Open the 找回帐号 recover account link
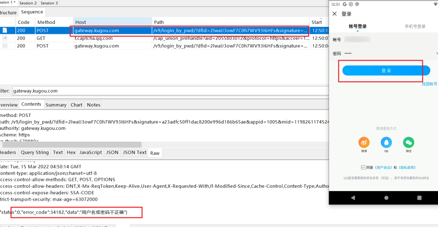 [x=429, y=84]
